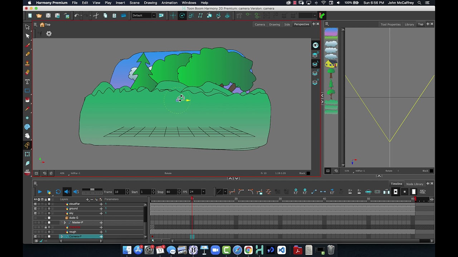The image size is (458, 257).
Task: Click the Save icon in the top toolbar
Action: click(x=48, y=15)
